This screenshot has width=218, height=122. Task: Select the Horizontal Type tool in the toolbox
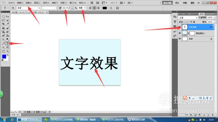click(7, 43)
